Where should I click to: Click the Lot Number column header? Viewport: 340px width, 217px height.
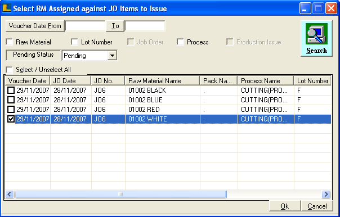(312, 81)
